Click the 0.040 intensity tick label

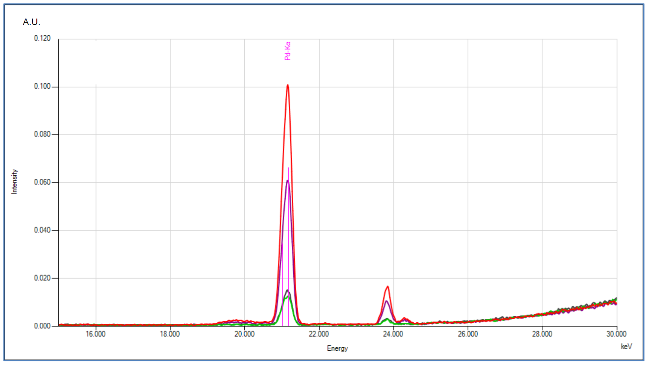pos(42,230)
